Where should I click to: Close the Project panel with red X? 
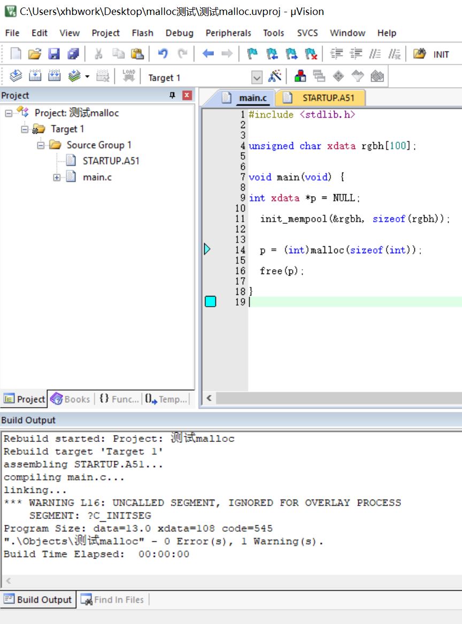[187, 96]
